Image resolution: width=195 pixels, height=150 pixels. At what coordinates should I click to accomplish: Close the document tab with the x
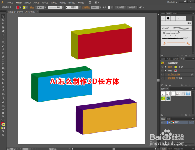pyautogui.click(x=37, y=12)
